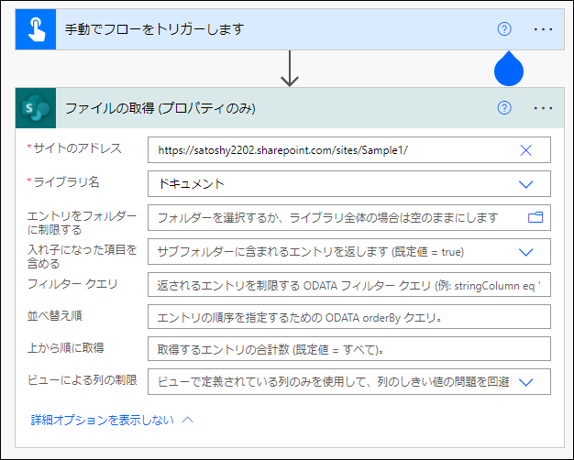Screen dimensions: 574x460
Task: Click the エントリをフォルダーに制限する label
Action: (82, 223)
